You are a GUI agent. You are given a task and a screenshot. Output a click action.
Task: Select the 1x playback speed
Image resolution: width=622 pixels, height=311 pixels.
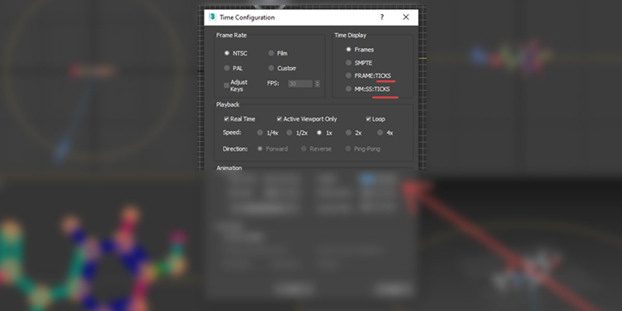pyautogui.click(x=319, y=133)
